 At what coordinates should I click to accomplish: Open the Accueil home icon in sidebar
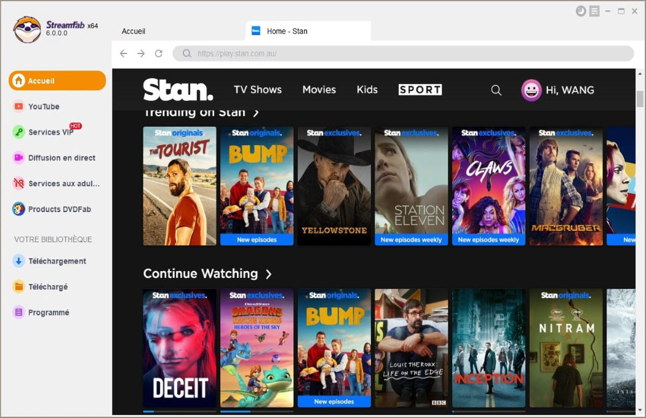(x=18, y=81)
